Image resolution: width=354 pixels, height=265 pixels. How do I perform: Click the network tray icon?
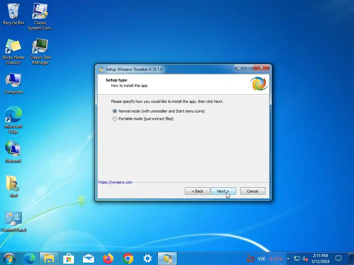tap(297, 259)
